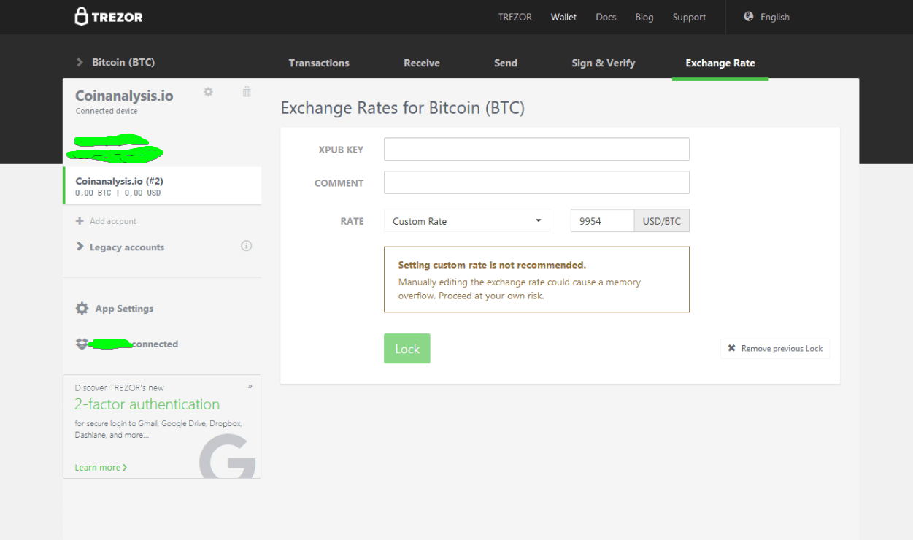Open device settings gear beside Coinanalysis.io
The height and width of the screenshot is (540, 913).
208,91
